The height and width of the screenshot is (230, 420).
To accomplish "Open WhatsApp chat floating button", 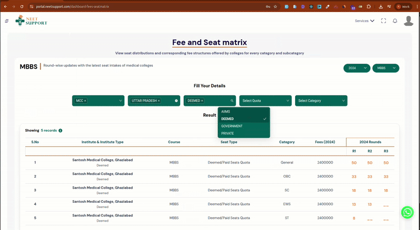I will click(407, 212).
